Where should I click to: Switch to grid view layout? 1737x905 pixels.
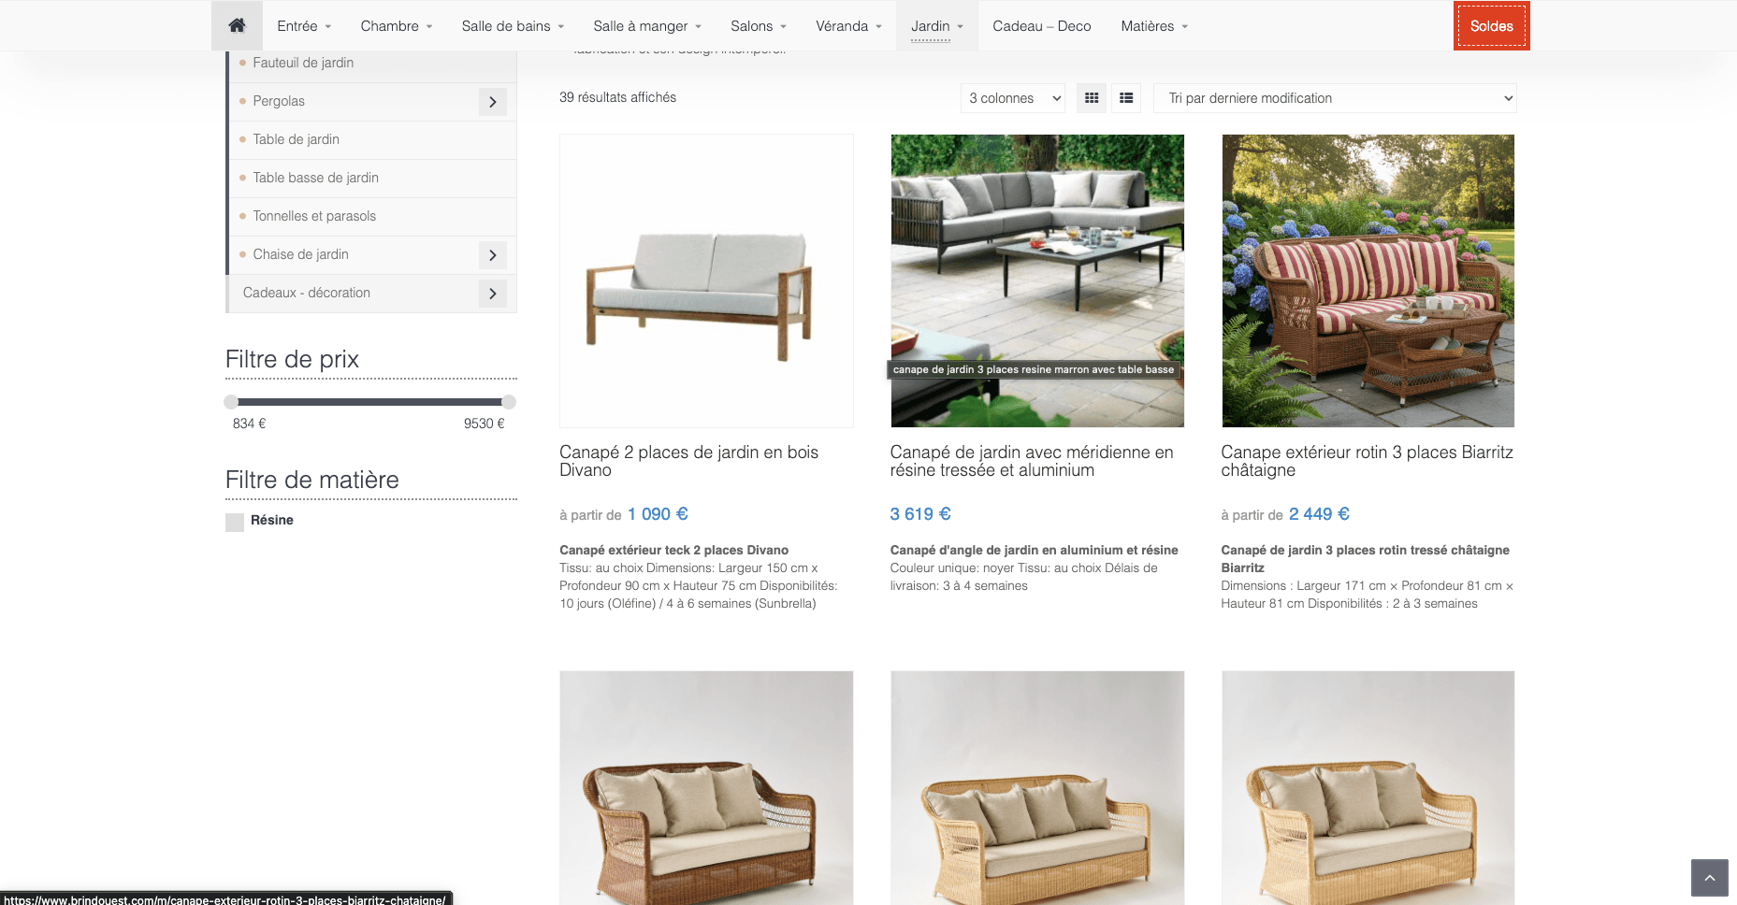tap(1092, 98)
